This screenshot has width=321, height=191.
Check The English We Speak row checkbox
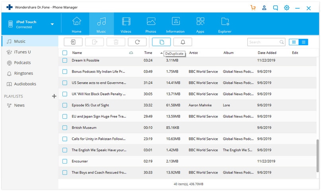click(x=65, y=150)
